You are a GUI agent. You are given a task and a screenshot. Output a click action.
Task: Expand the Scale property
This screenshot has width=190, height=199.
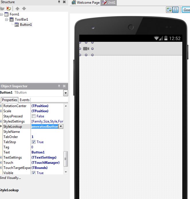(x=1, y=111)
